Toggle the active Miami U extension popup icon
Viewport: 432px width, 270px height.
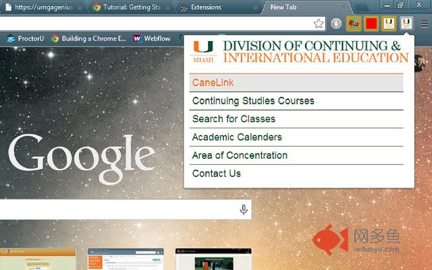(x=406, y=24)
